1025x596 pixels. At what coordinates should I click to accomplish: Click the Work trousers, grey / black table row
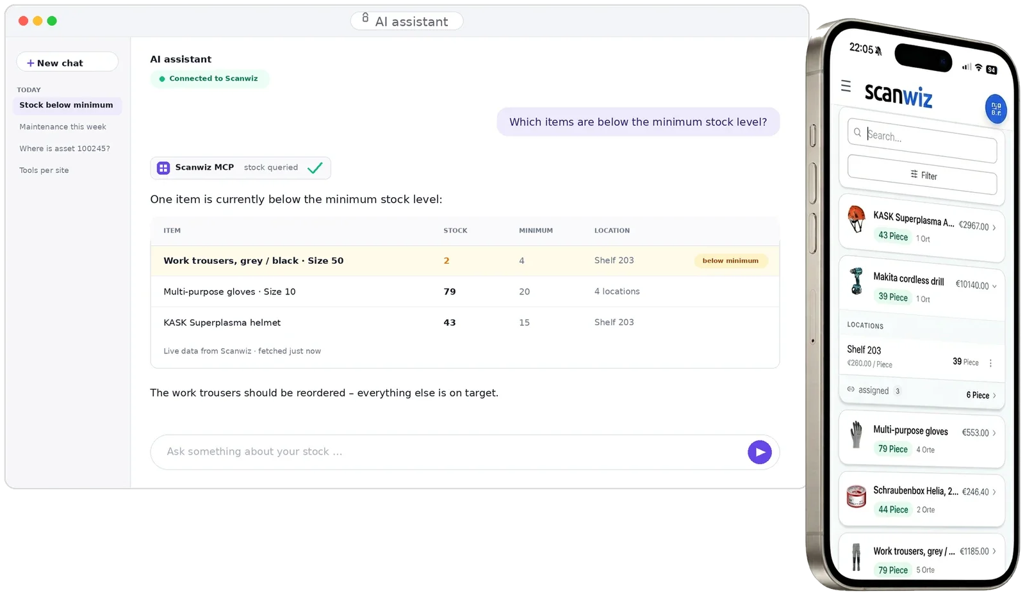click(465, 261)
